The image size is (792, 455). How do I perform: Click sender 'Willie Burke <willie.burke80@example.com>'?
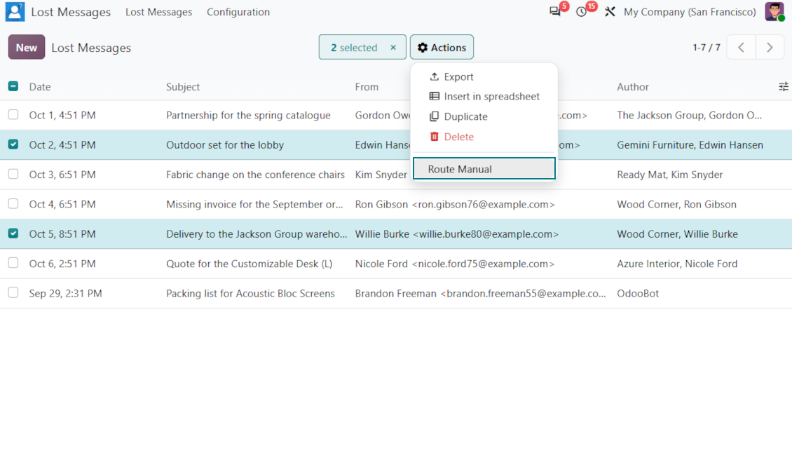click(456, 234)
